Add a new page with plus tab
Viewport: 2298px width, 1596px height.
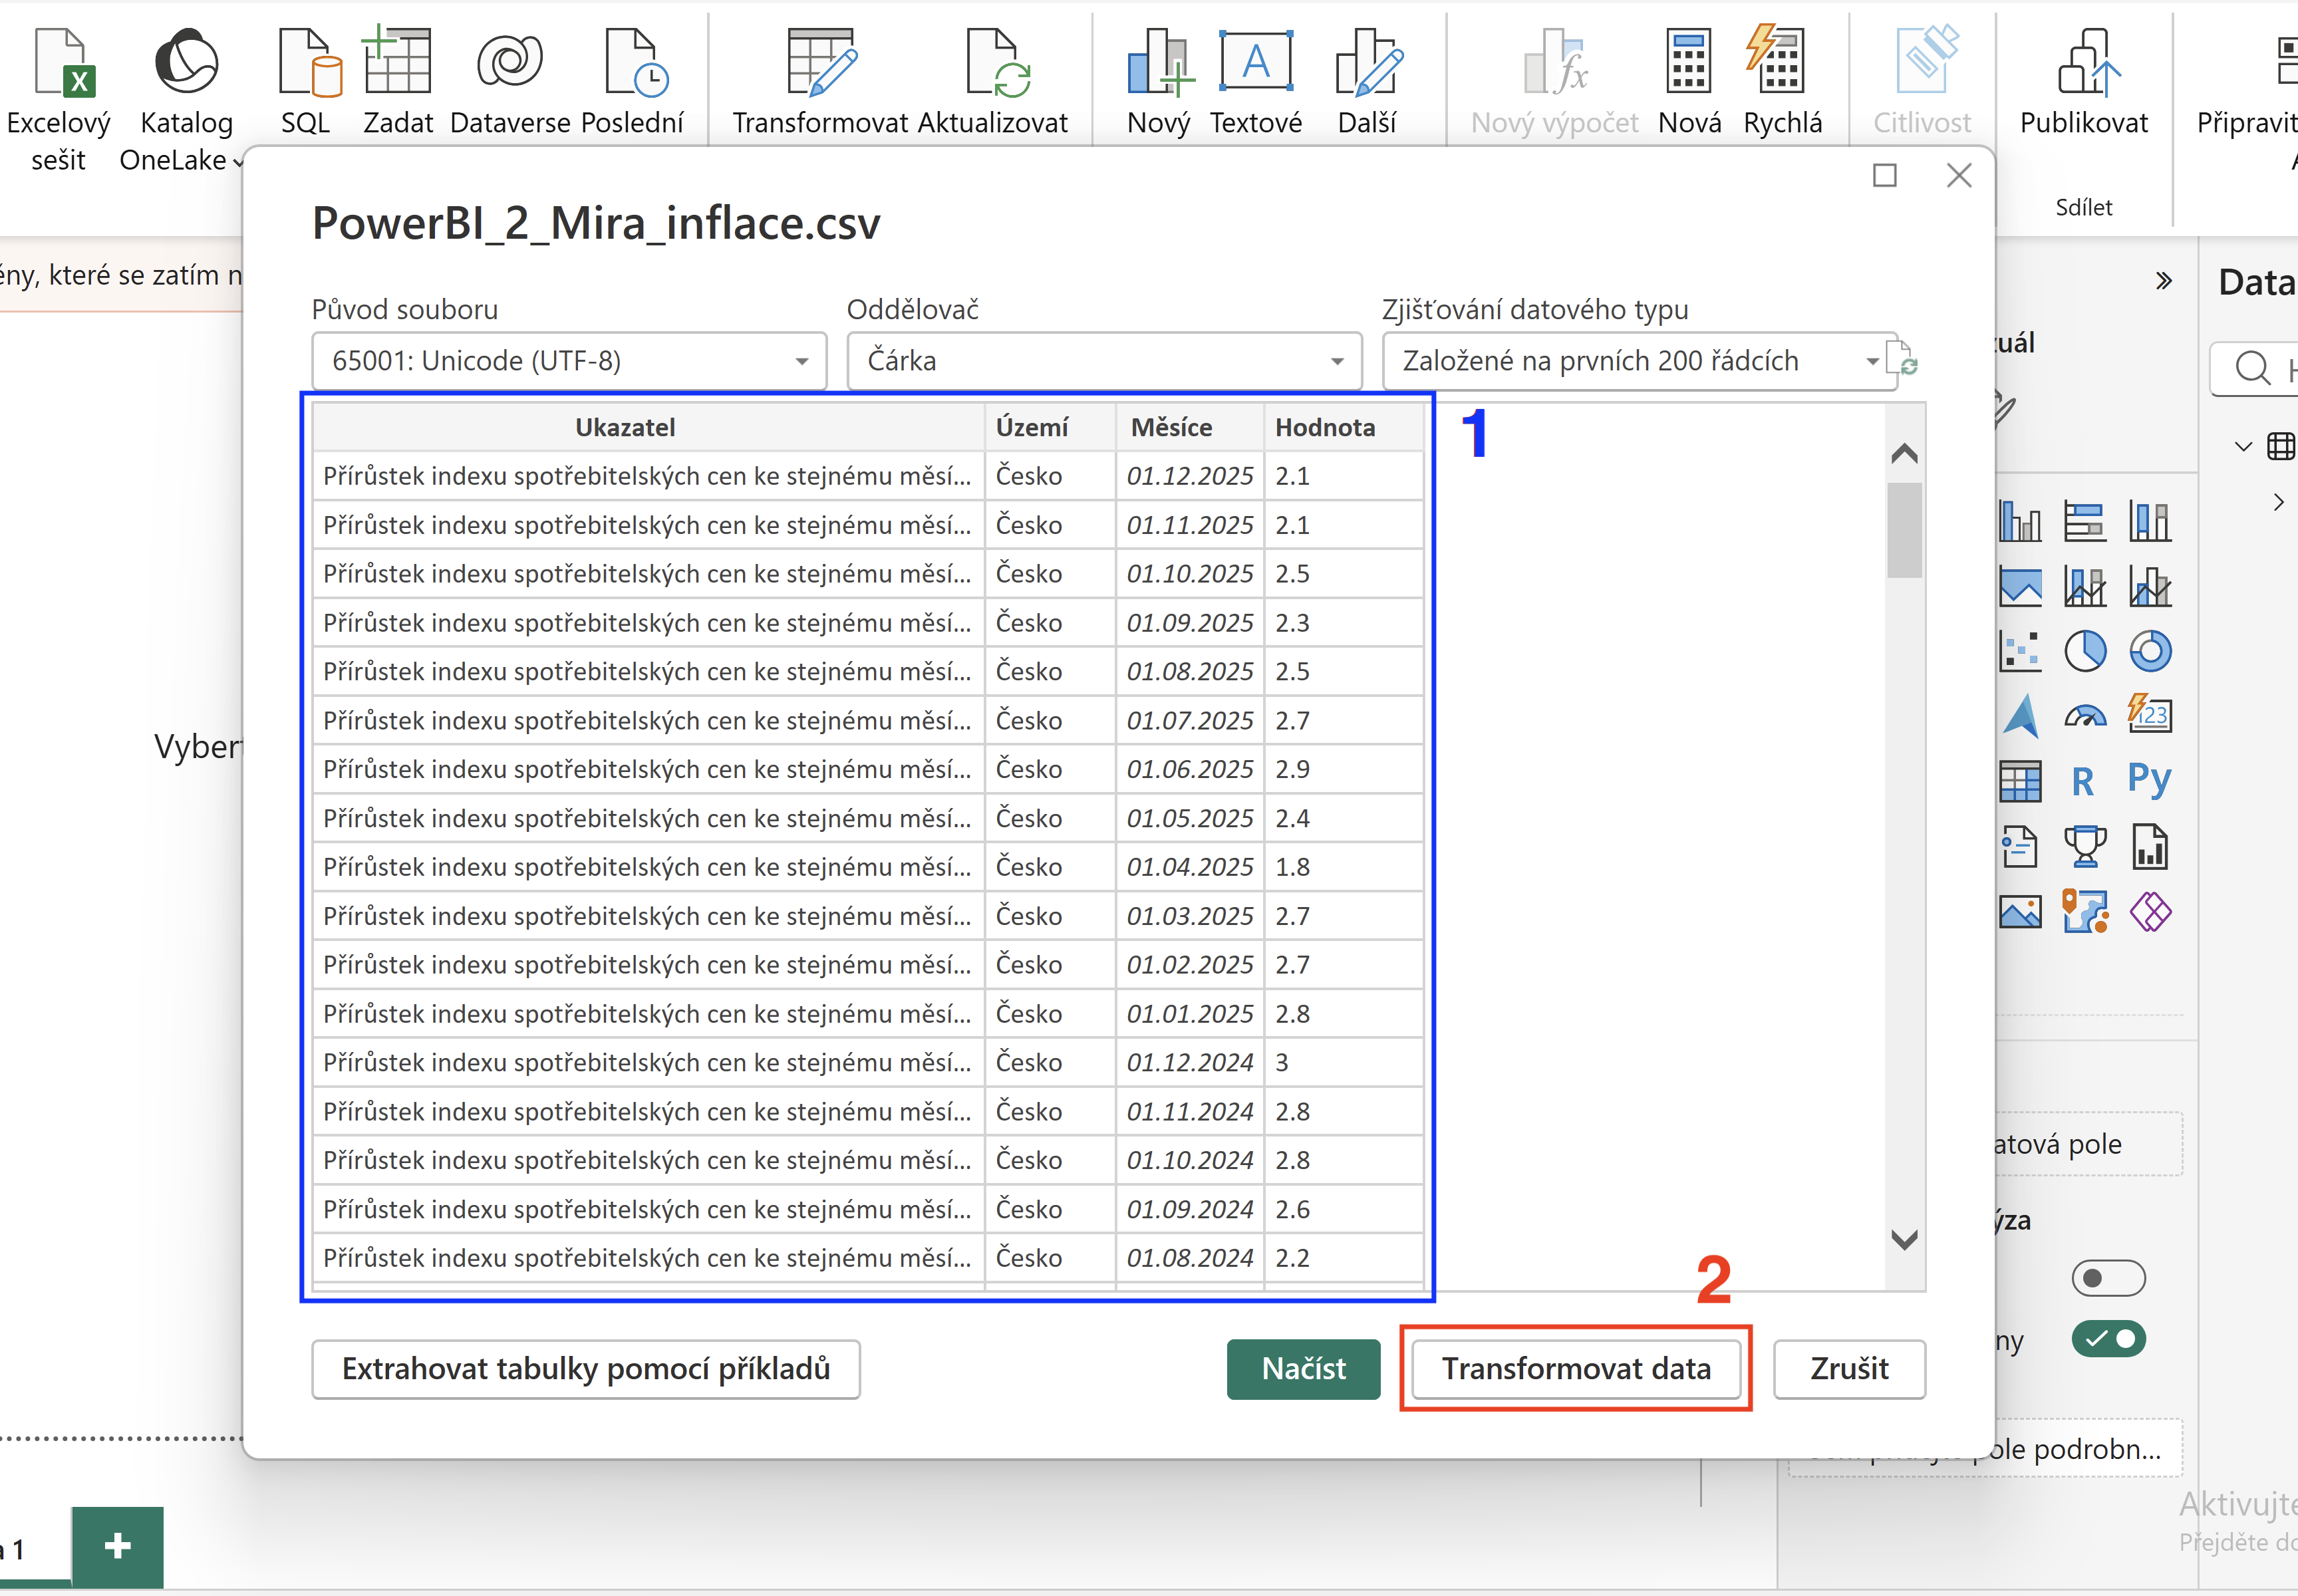pos(118,1546)
